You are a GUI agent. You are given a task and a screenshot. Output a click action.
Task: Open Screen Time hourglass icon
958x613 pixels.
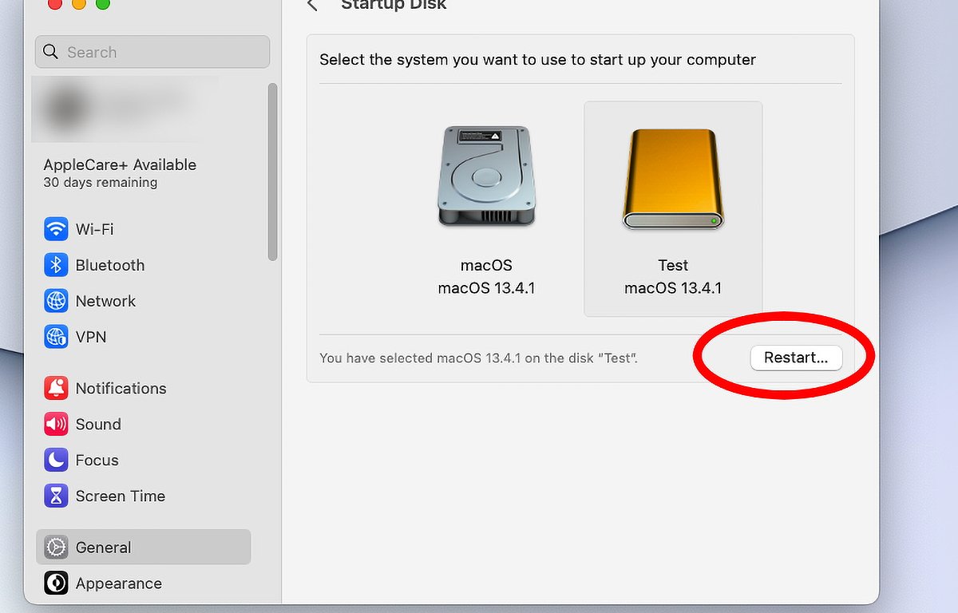pos(56,496)
